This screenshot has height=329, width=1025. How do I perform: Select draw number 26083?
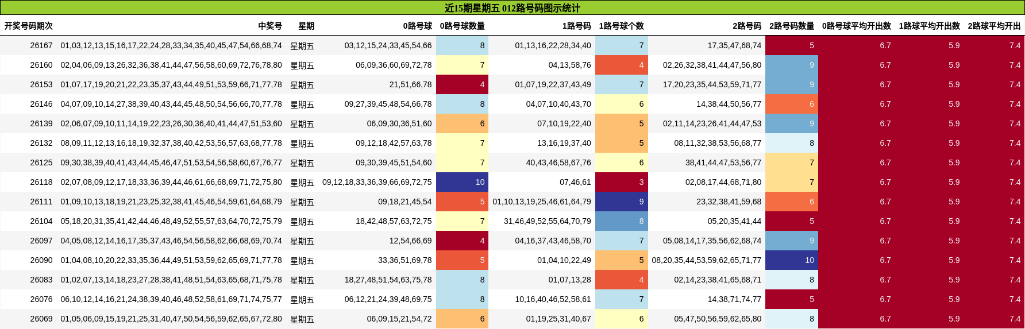click(41, 280)
